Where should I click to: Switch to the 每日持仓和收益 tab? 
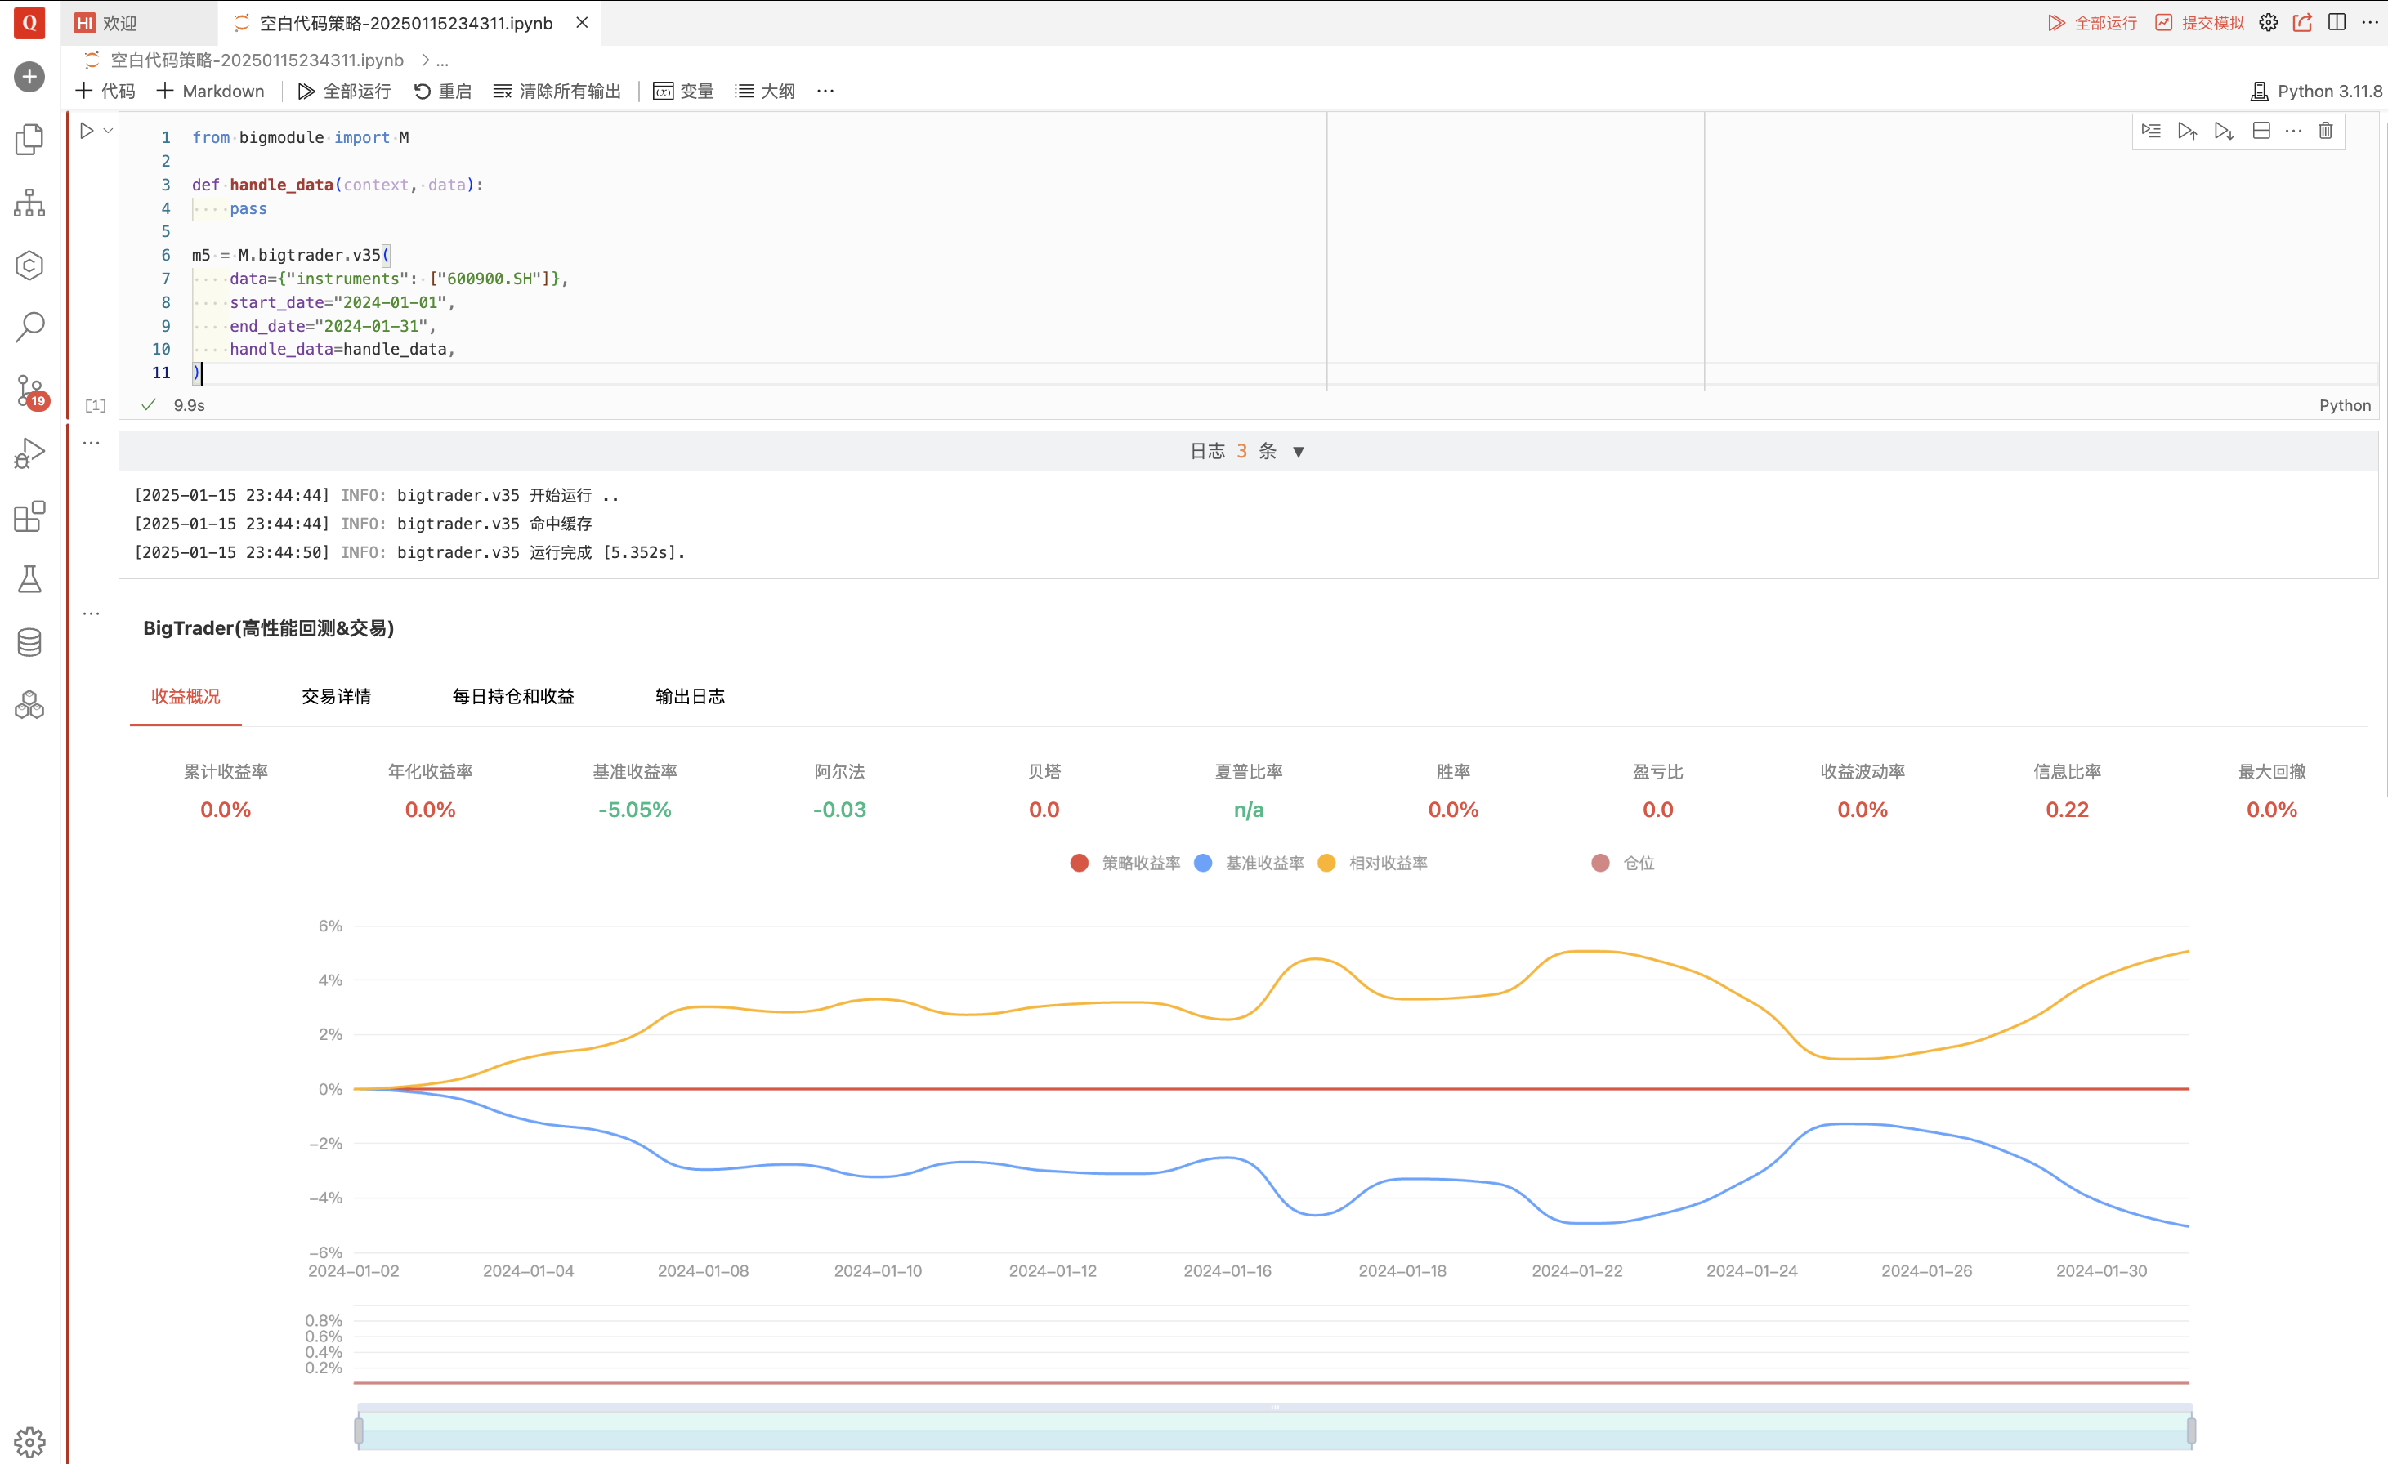tap(512, 697)
